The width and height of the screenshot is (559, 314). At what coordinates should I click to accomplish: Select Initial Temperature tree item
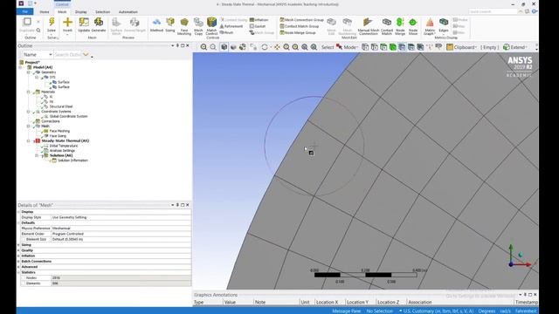pos(64,146)
